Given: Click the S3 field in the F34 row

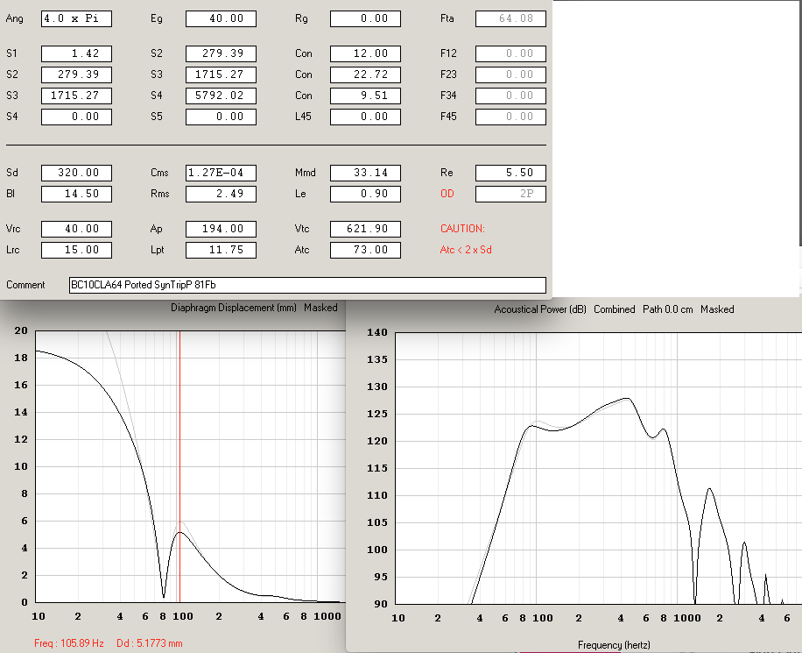Looking at the screenshot, I should (76, 96).
